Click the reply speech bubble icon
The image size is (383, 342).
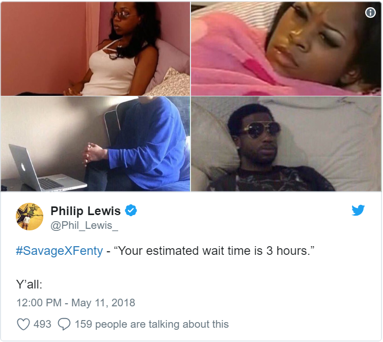tap(64, 324)
